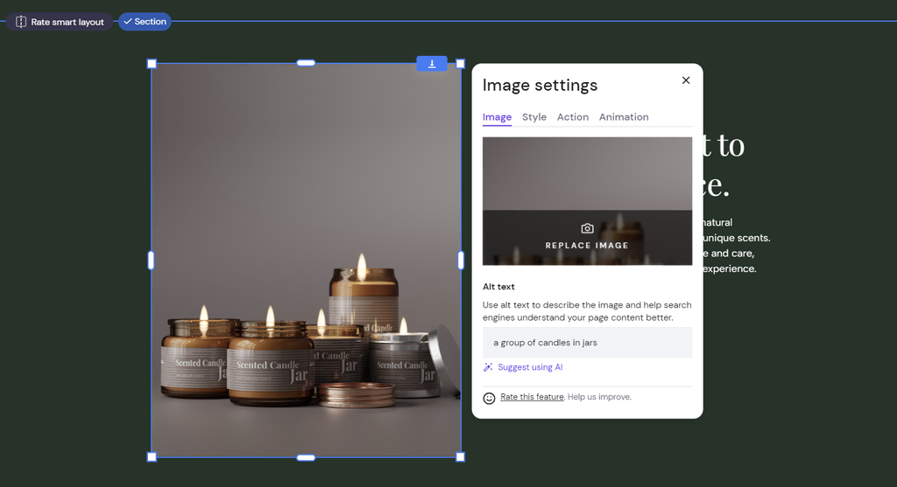Select the Animation tab
Viewport: 897px width, 487px height.
(624, 117)
